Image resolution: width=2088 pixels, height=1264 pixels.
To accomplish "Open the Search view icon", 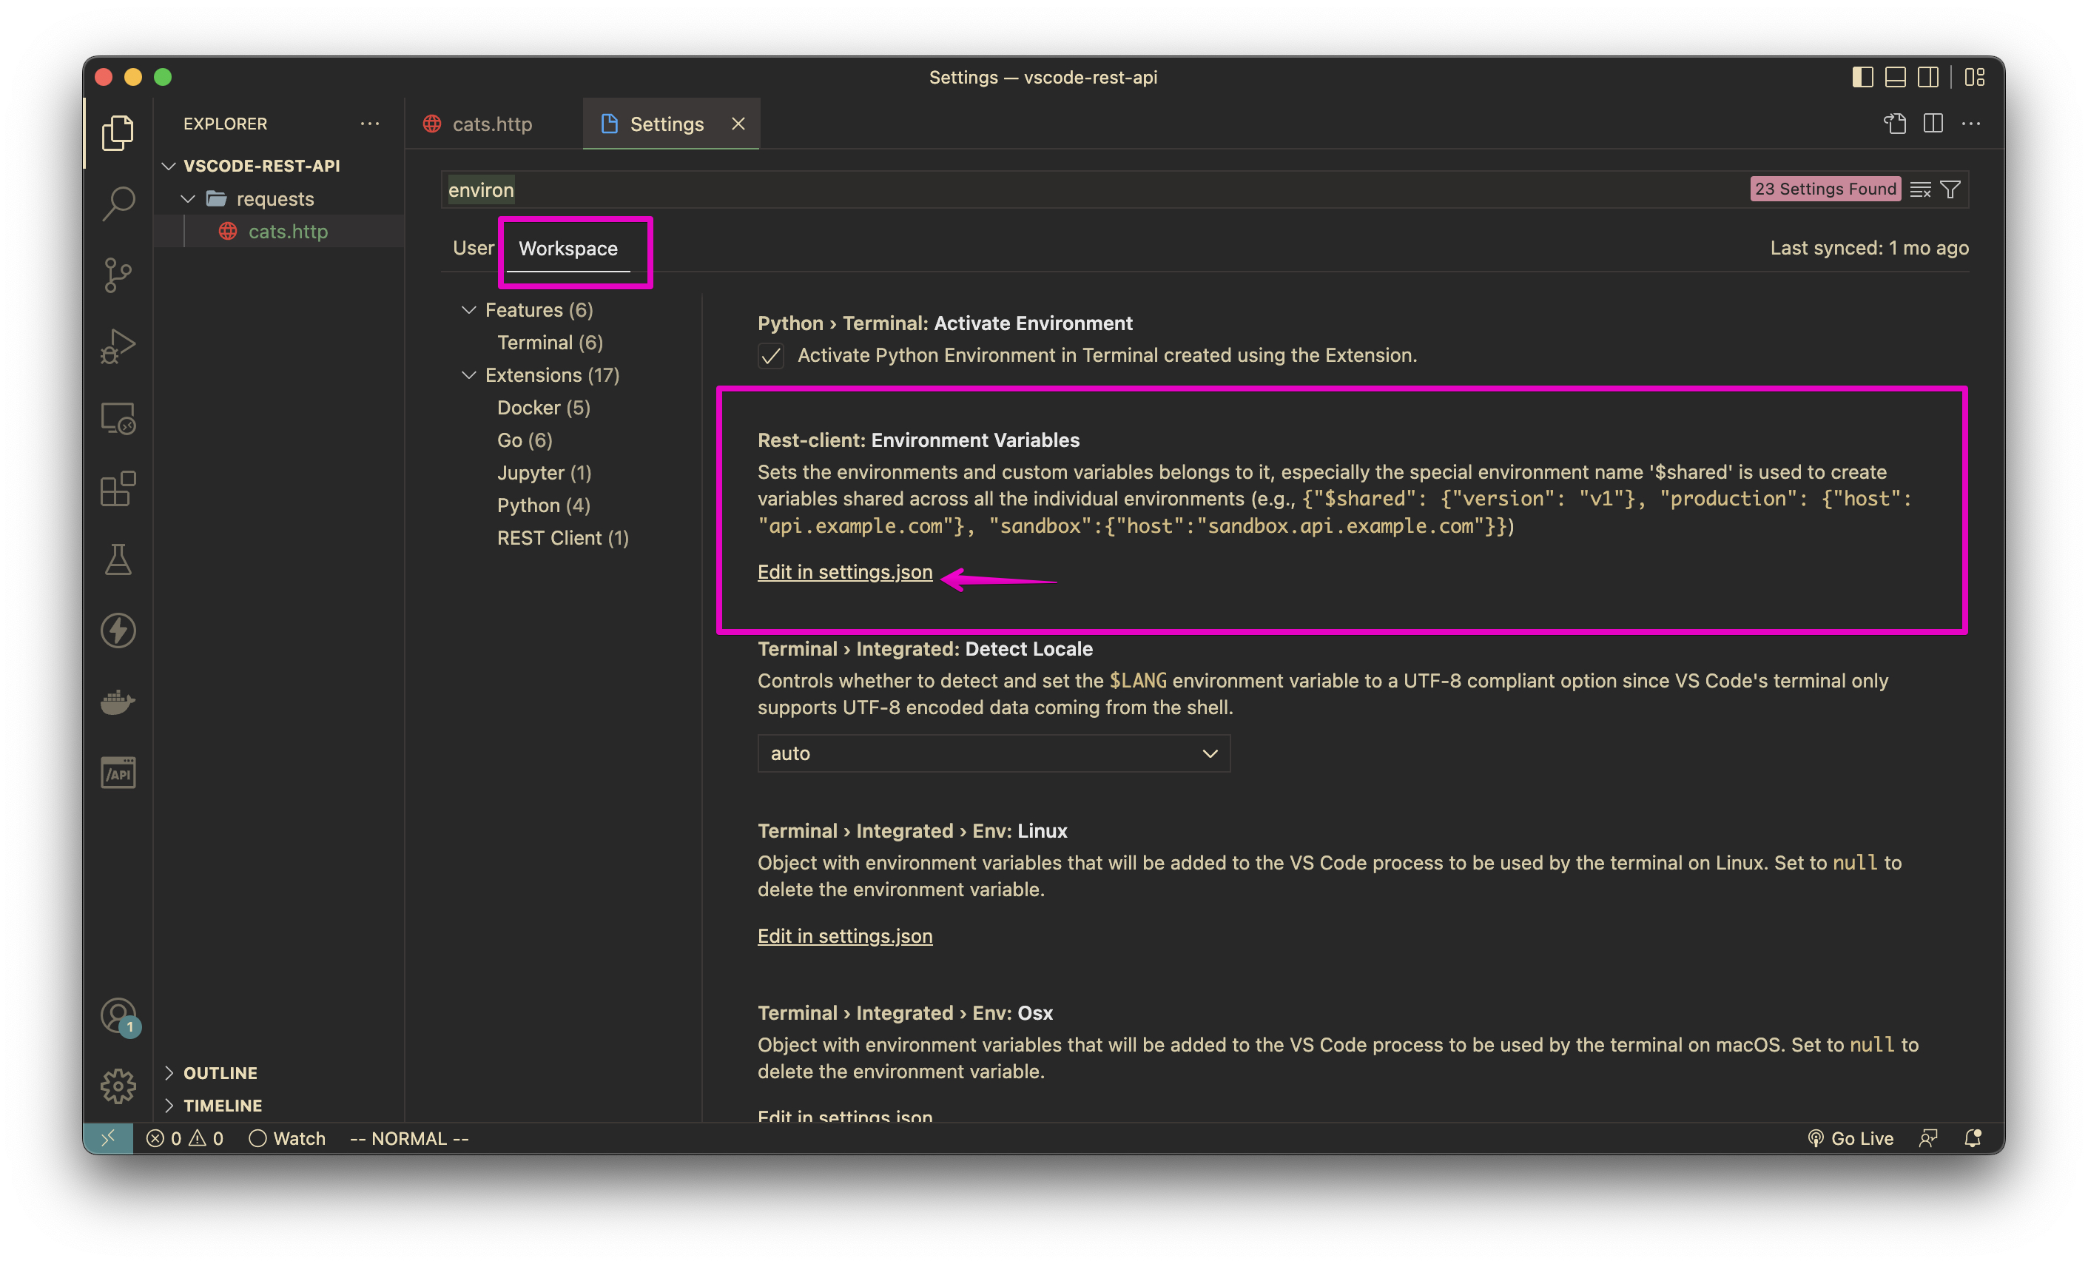I will pos(118,204).
